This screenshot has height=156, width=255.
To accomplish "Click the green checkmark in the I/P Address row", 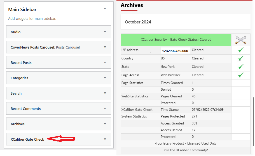I will pyautogui.click(x=241, y=50).
